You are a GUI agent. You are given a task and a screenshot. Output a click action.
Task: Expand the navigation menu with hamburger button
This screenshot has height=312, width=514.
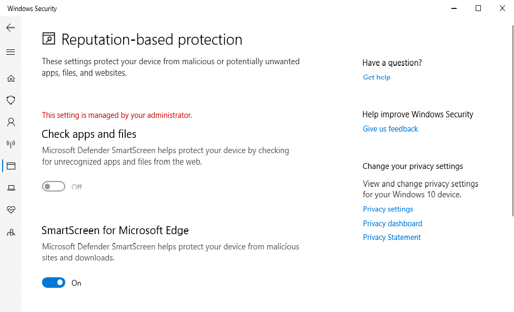(11, 52)
